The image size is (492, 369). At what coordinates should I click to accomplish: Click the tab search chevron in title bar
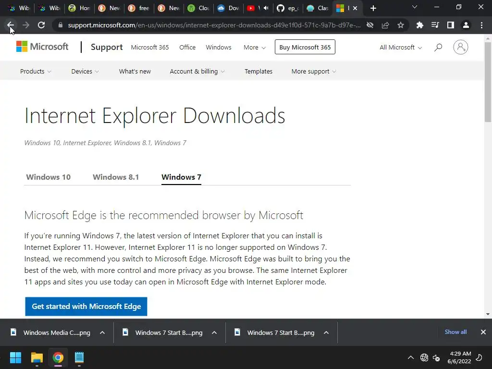[x=415, y=7]
